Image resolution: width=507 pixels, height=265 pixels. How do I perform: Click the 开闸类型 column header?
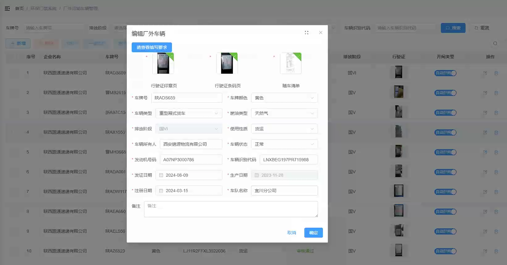click(445, 57)
